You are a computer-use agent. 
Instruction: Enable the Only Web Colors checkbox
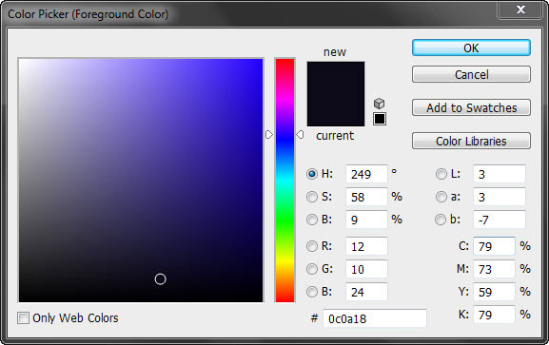pos(24,318)
